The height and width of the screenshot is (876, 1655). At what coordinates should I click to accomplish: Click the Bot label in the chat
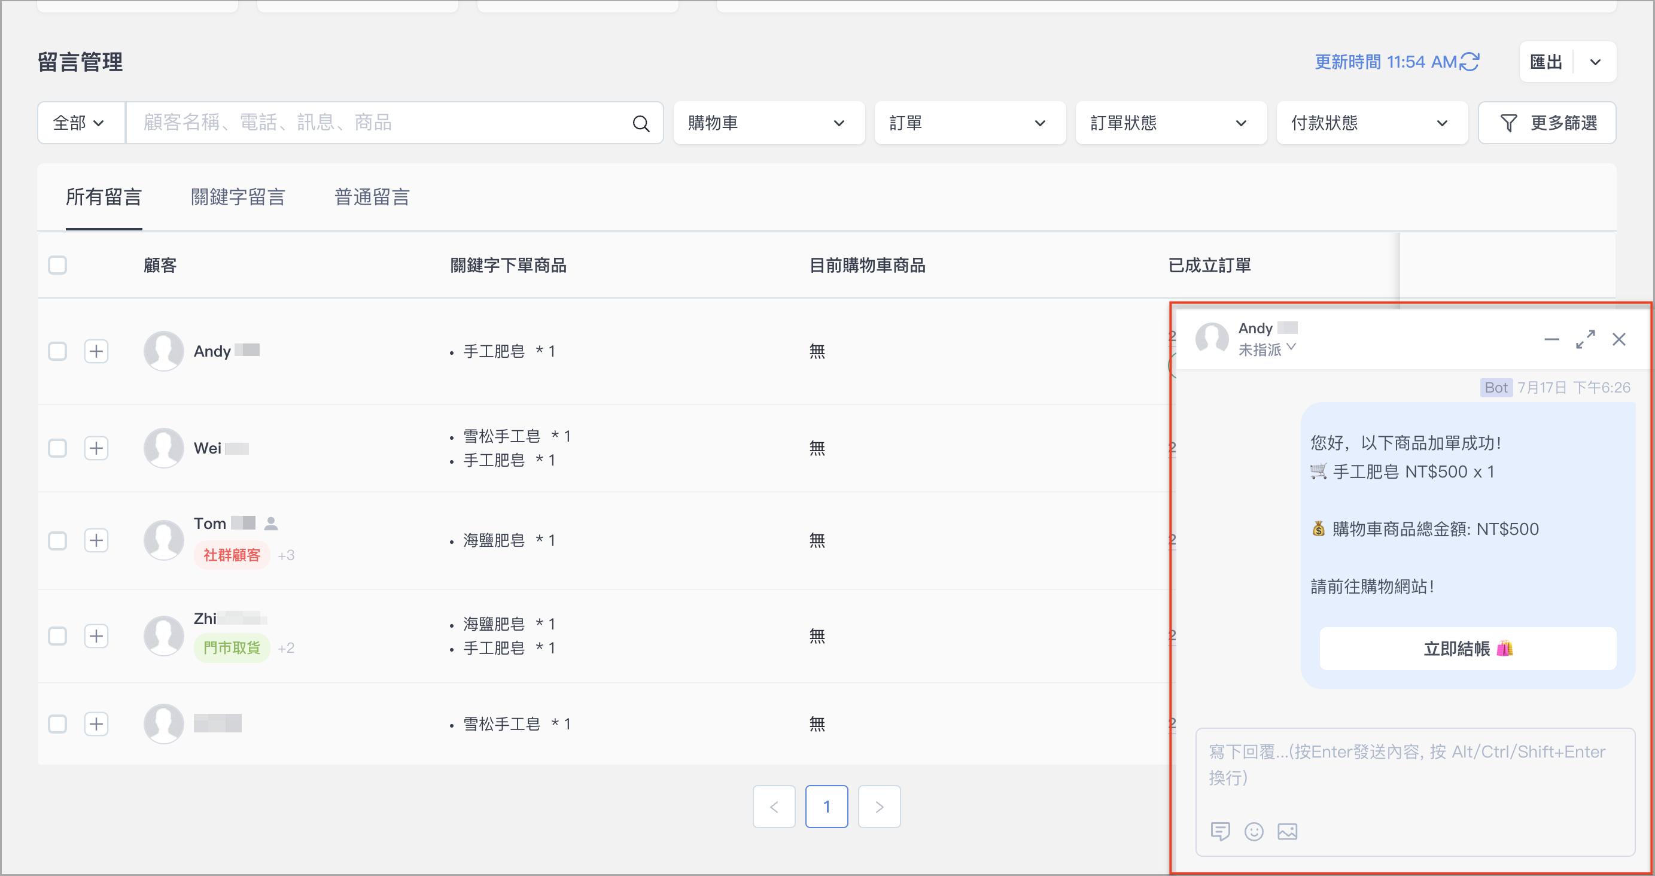pyautogui.click(x=1496, y=387)
